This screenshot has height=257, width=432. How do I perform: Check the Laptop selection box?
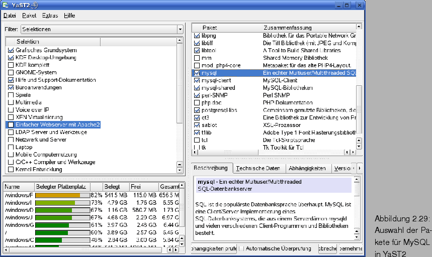point(11,147)
